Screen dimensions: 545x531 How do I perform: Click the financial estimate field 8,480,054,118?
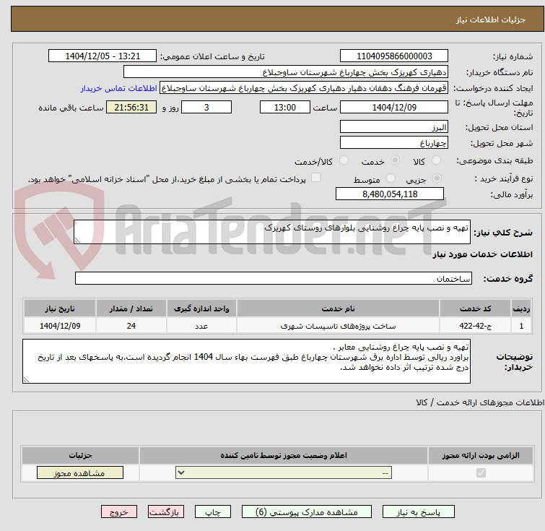[390, 194]
